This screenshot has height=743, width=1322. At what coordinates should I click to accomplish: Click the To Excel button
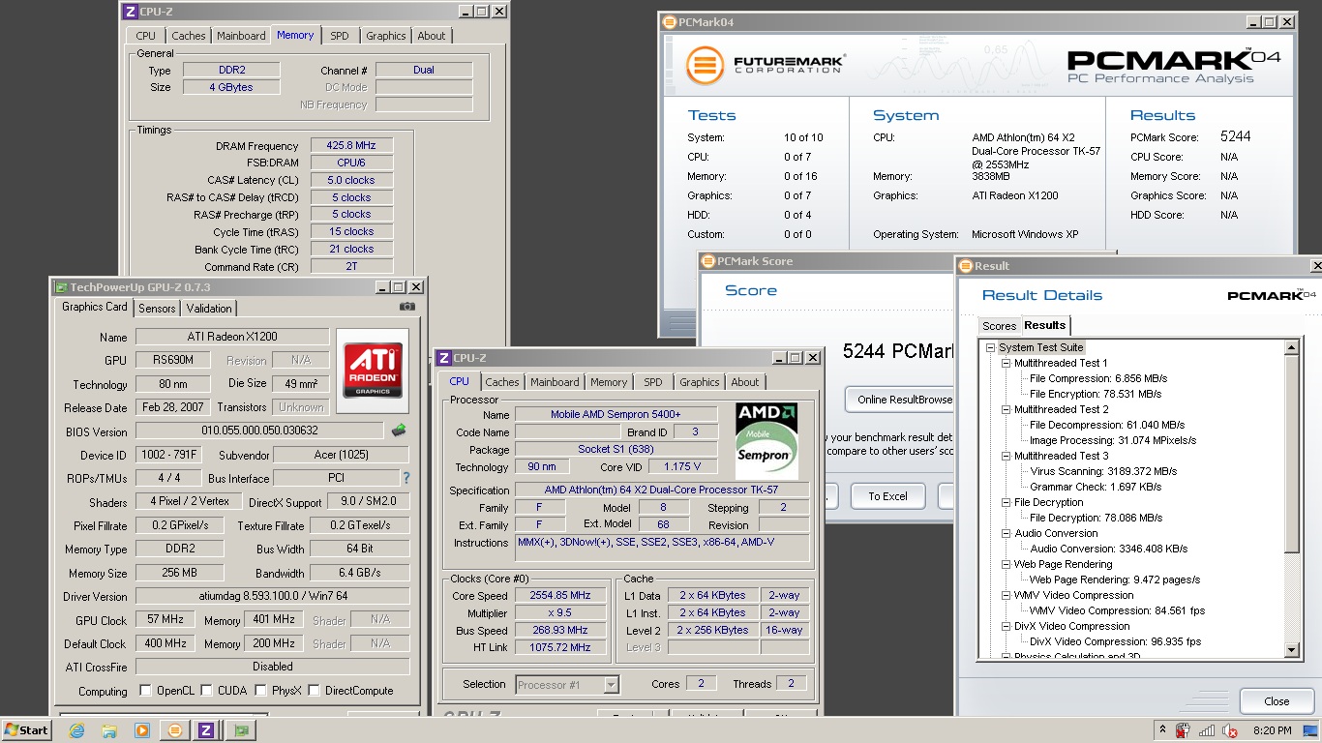(887, 496)
